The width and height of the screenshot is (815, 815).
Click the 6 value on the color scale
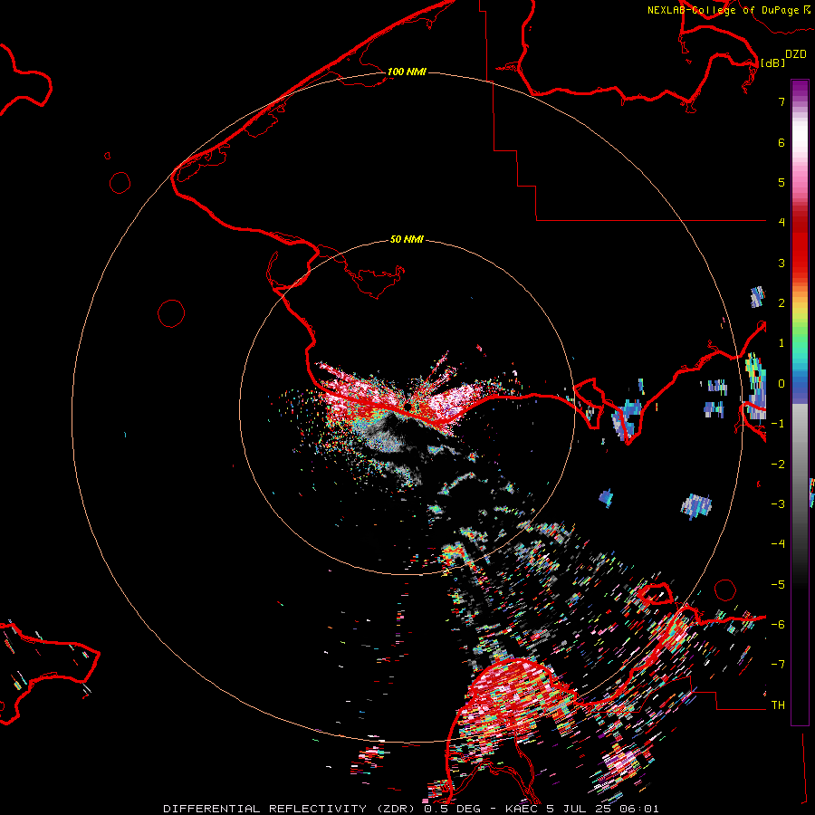781,142
